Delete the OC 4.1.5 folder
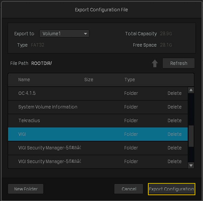The image size is (203, 201). 174,93
